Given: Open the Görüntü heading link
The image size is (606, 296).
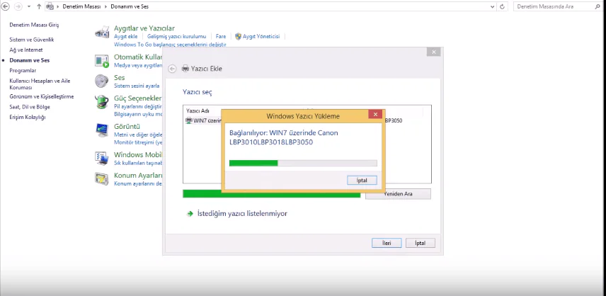Looking at the screenshot, I should point(127,126).
